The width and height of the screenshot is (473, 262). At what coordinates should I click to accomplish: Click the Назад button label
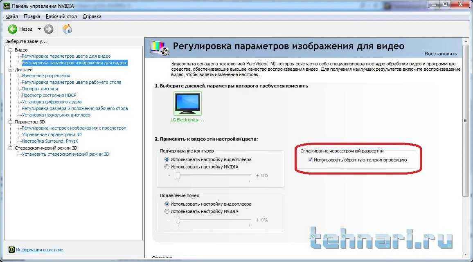click(x=26, y=29)
